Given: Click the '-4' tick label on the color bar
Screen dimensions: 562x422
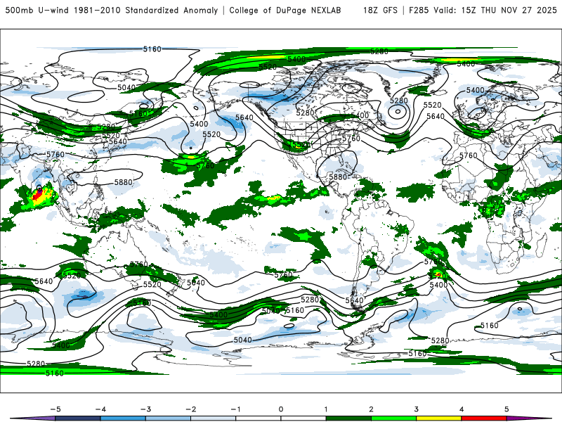Looking at the screenshot, I should [x=100, y=409].
